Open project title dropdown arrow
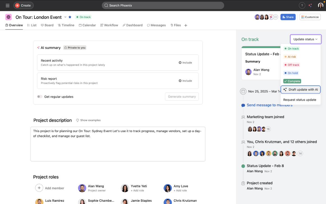The height and width of the screenshot is (204, 326). pos(65,17)
